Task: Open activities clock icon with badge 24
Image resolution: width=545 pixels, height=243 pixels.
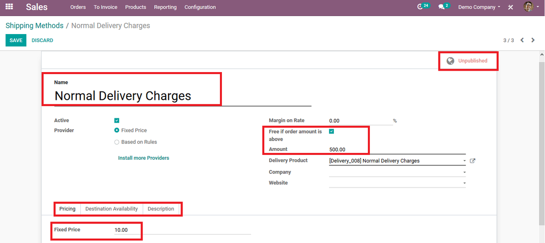Action: point(423,6)
